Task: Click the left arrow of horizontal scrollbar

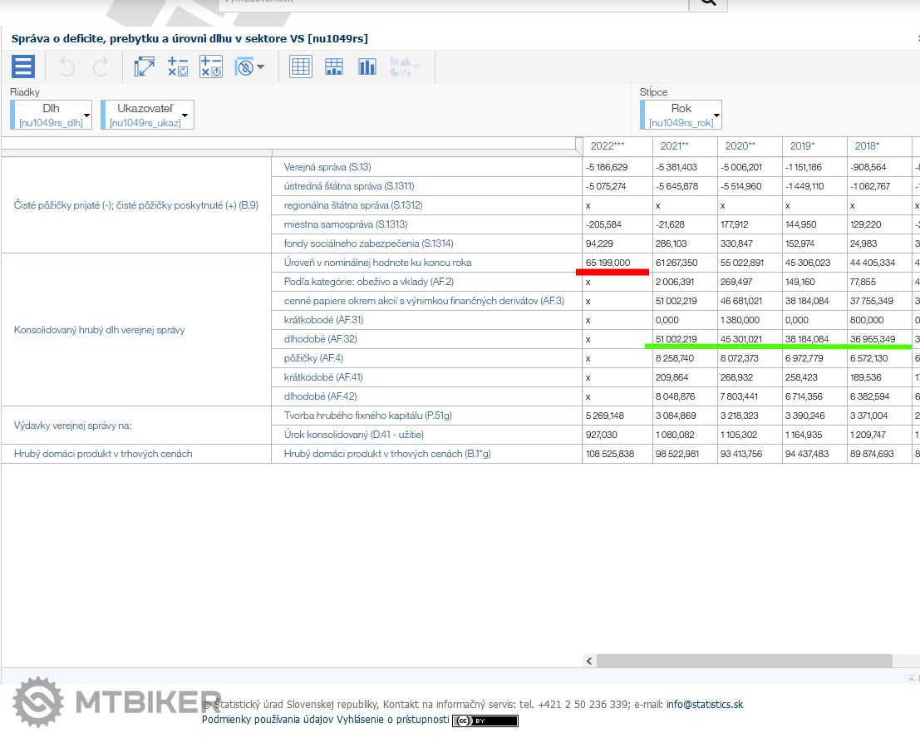Action: 589,662
